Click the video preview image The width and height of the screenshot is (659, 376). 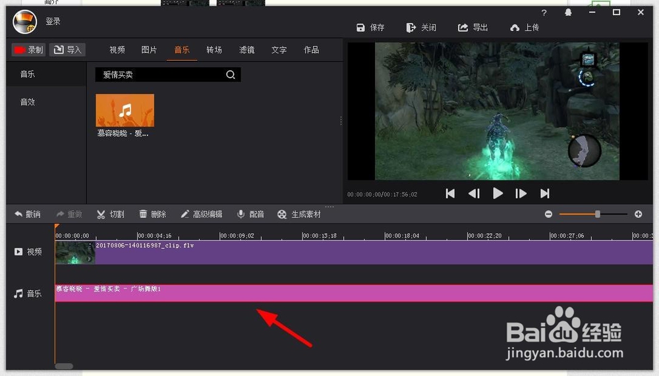[x=497, y=111]
